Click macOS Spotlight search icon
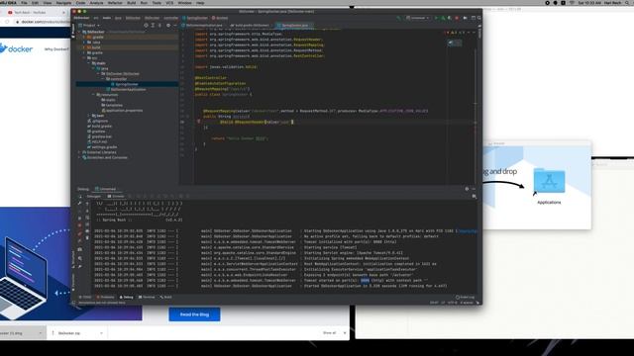This screenshot has width=634, height=356. pyautogui.click(x=627, y=3)
